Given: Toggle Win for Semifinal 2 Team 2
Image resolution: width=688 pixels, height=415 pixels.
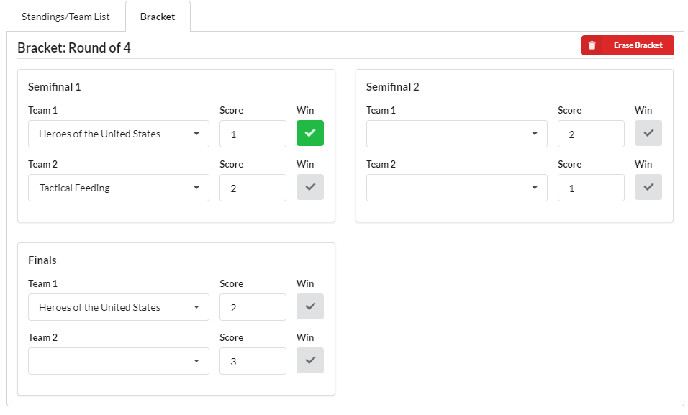Looking at the screenshot, I should click(648, 187).
